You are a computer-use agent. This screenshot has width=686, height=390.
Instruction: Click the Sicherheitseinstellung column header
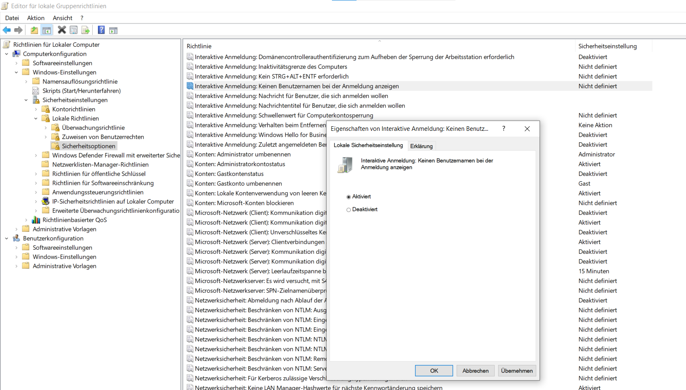click(607, 46)
